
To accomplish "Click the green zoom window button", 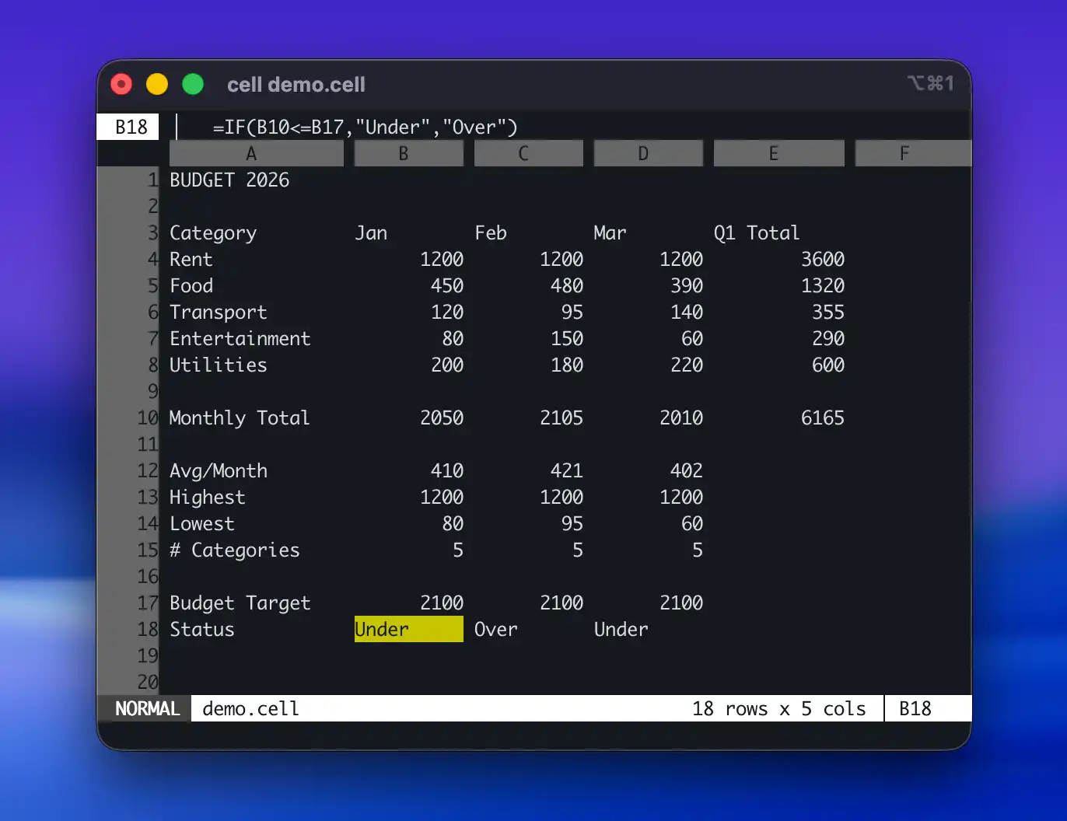I will click(x=193, y=84).
